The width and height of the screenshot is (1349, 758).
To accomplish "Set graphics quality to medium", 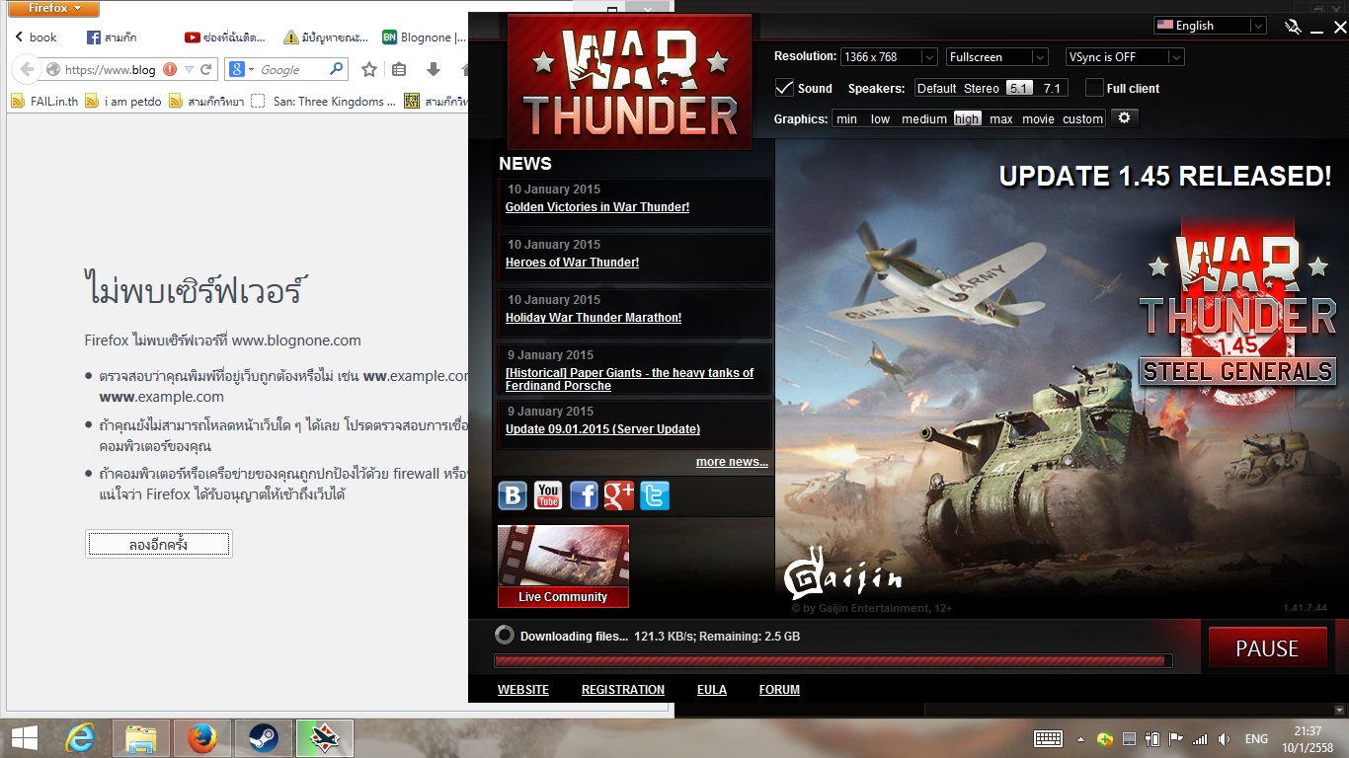I will (x=924, y=118).
